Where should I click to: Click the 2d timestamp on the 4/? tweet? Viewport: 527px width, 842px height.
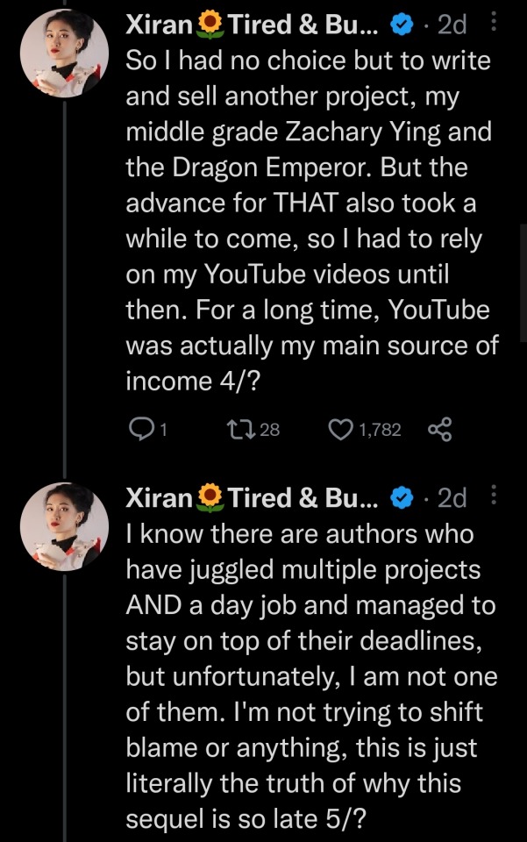pos(451,26)
